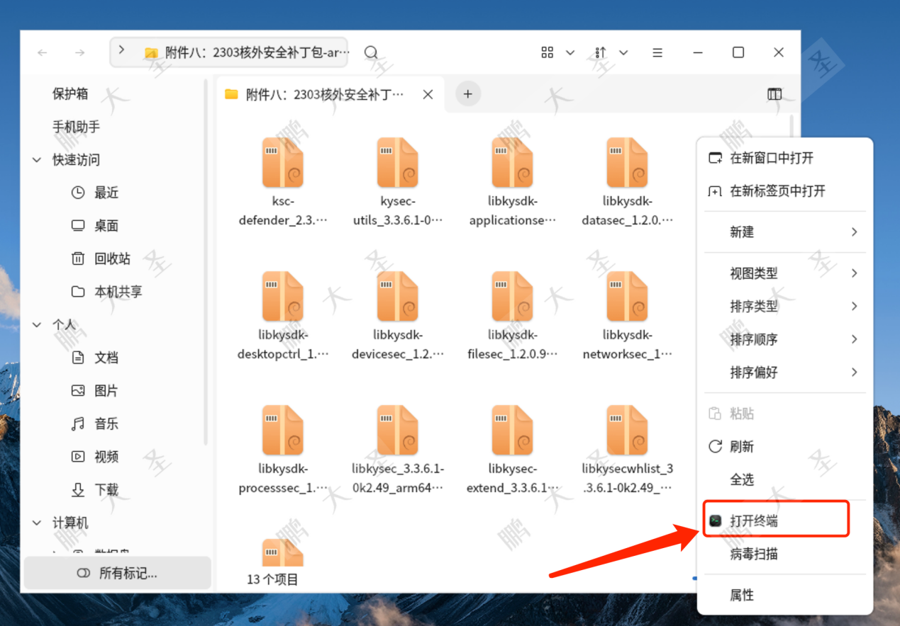Image resolution: width=900 pixels, height=626 pixels.
Task: Select the libkysdk-datasec package file
Action: (628, 182)
